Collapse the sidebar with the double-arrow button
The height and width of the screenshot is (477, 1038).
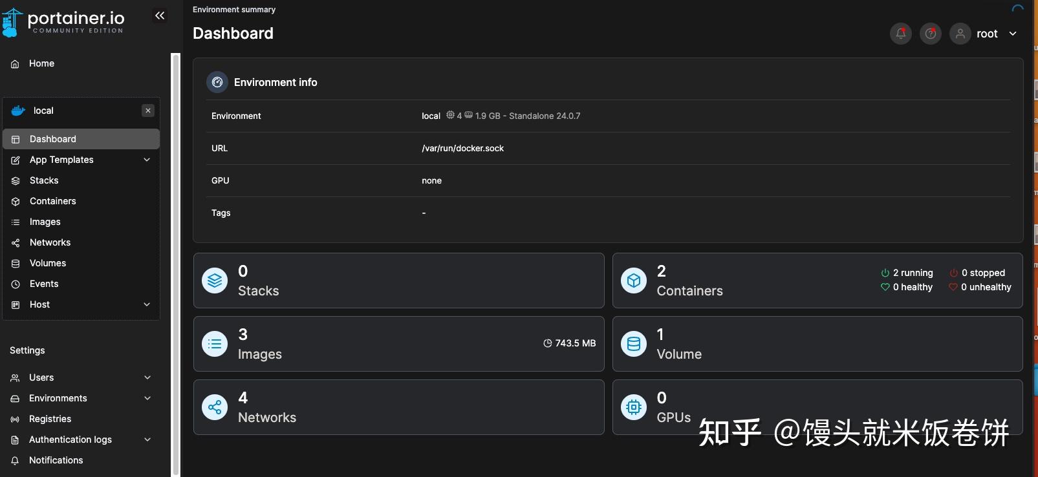click(160, 15)
